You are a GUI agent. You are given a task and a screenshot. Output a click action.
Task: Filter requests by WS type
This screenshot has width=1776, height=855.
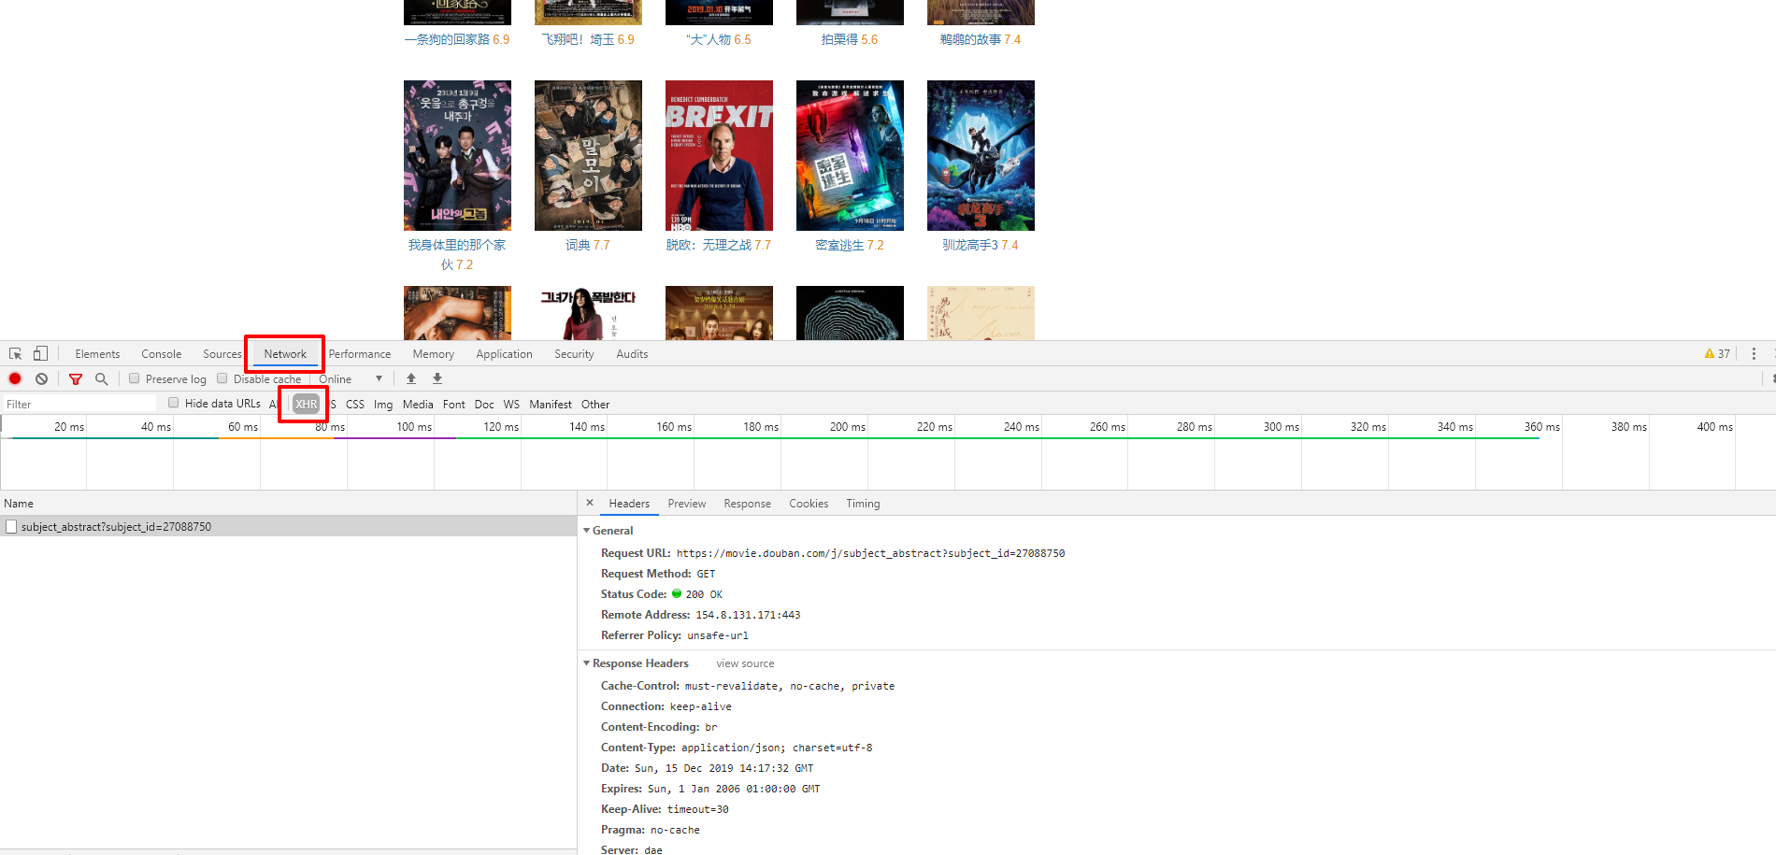pyautogui.click(x=511, y=405)
